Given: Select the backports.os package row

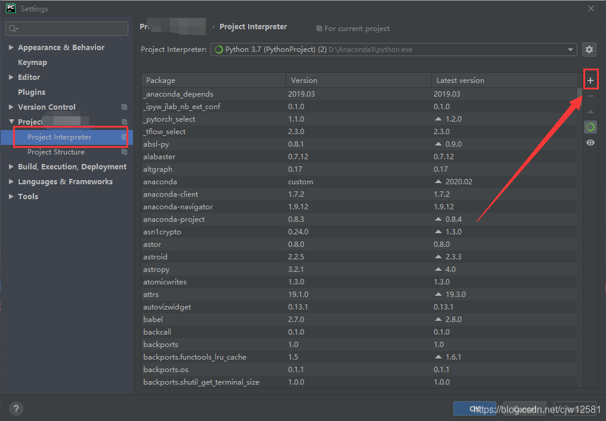Looking at the screenshot, I should (x=359, y=370).
